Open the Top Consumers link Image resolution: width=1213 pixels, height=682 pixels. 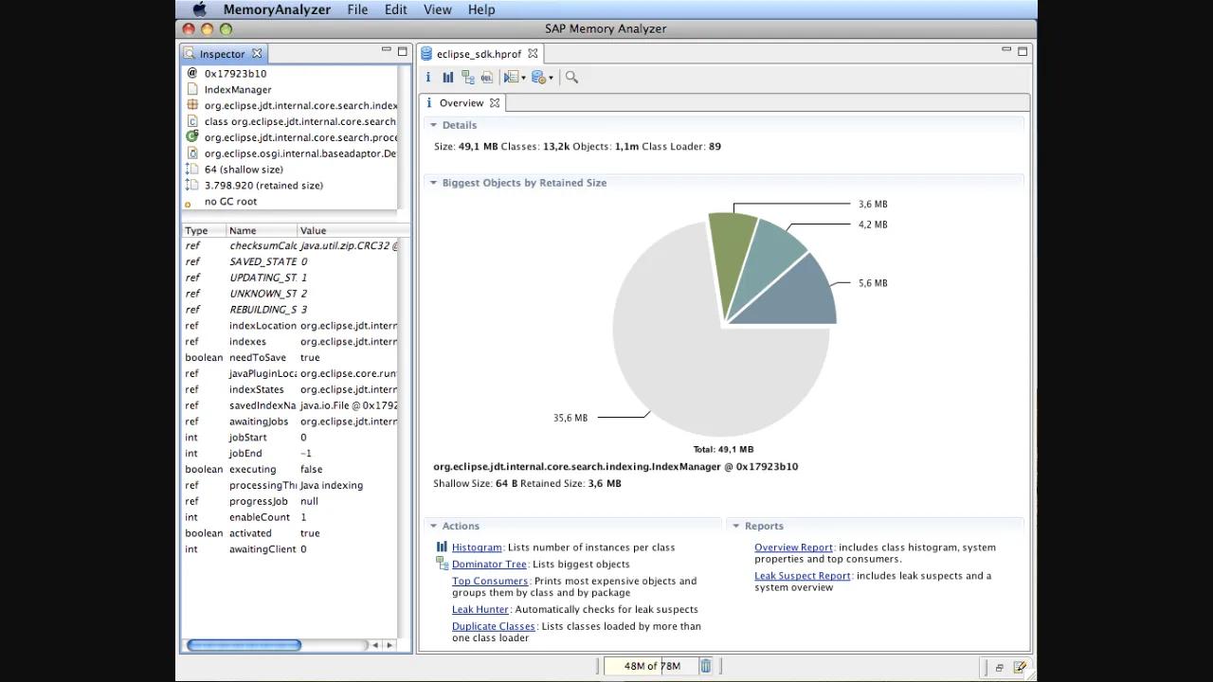coord(490,582)
